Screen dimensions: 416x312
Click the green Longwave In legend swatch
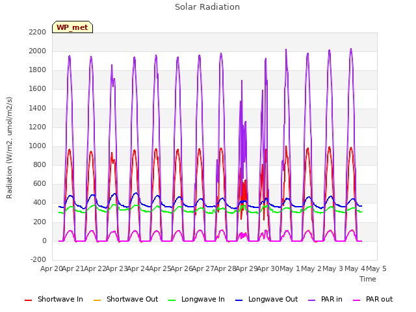point(172,300)
